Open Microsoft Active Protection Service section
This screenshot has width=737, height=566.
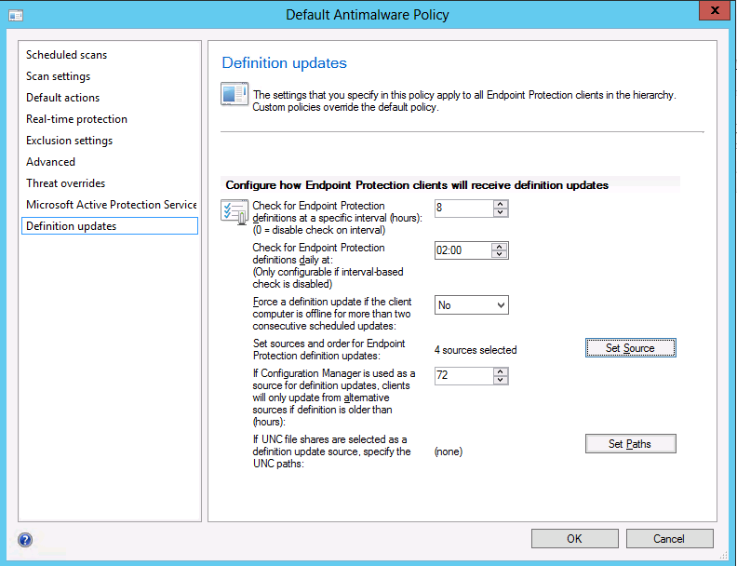pos(112,205)
